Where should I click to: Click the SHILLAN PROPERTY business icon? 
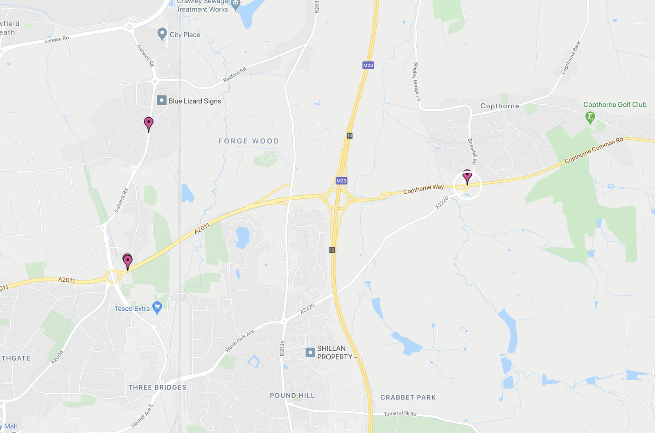coord(310,352)
